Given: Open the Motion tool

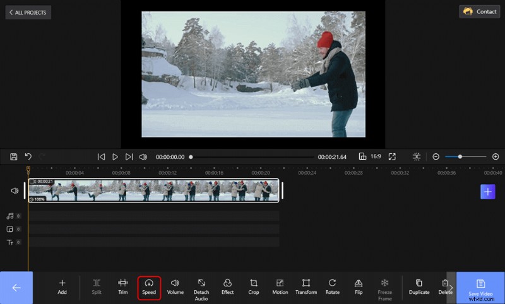Looking at the screenshot, I should (280, 287).
